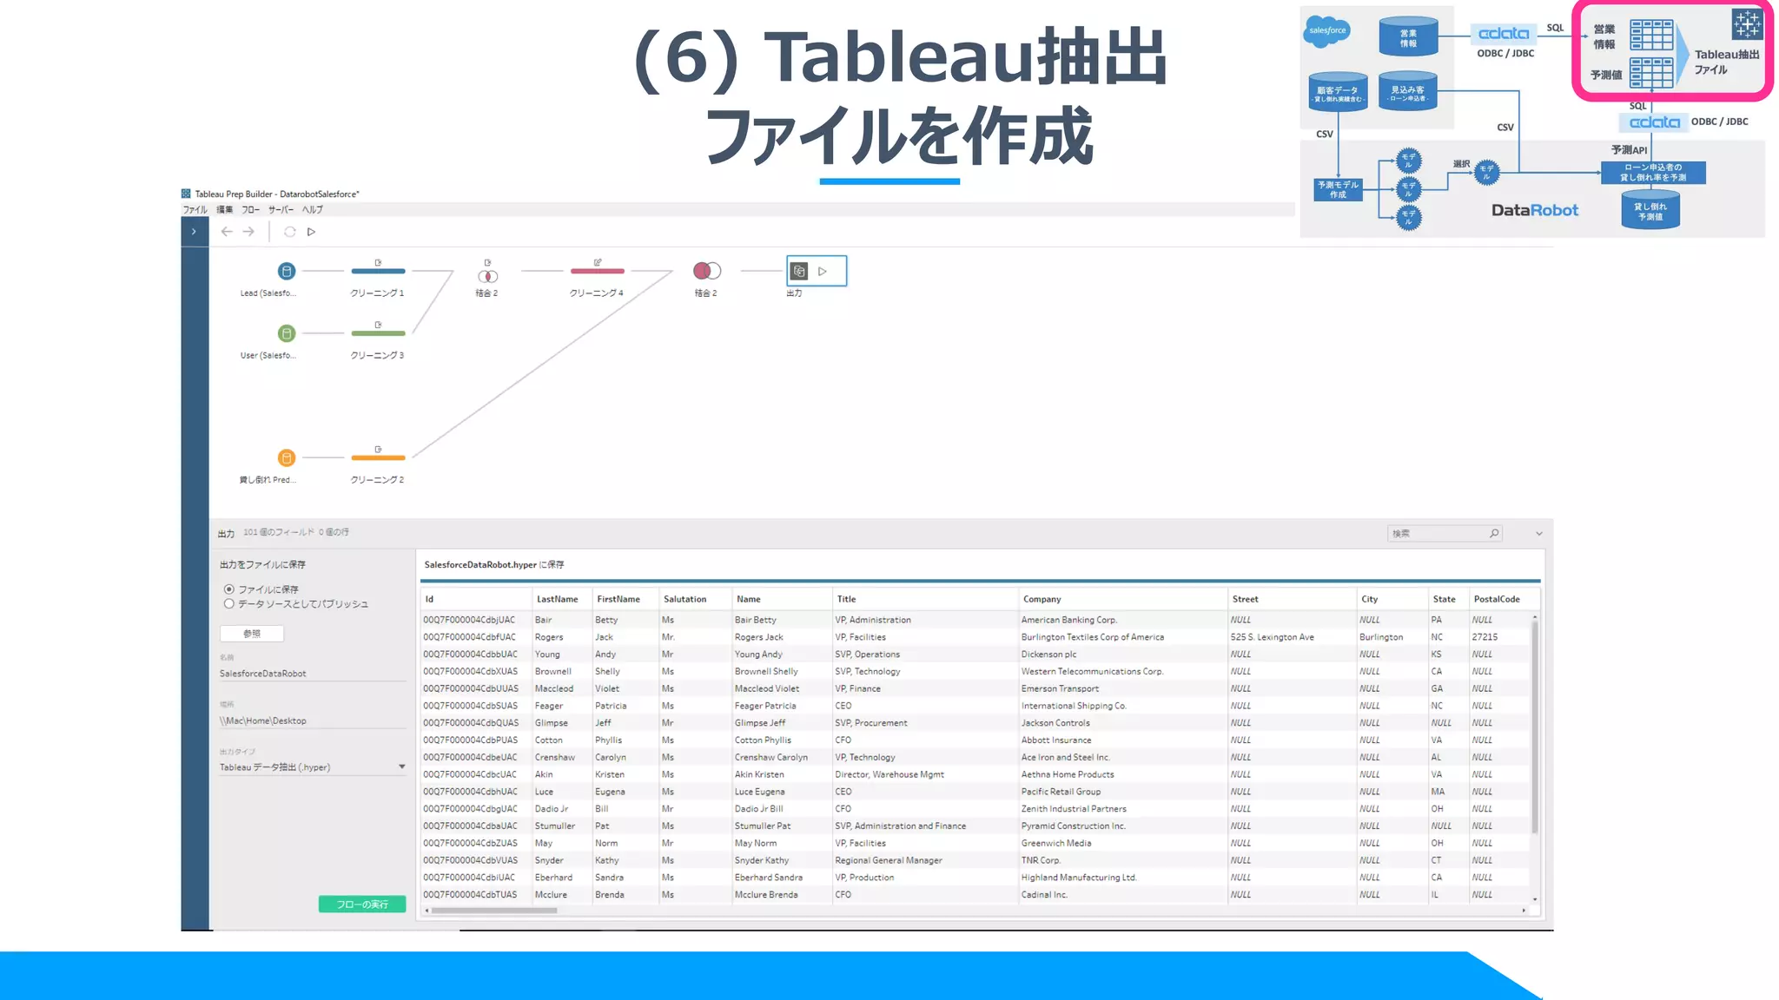Collapse output pane with chevron beside search
Image resolution: width=1779 pixels, height=1000 pixels.
point(1538,534)
